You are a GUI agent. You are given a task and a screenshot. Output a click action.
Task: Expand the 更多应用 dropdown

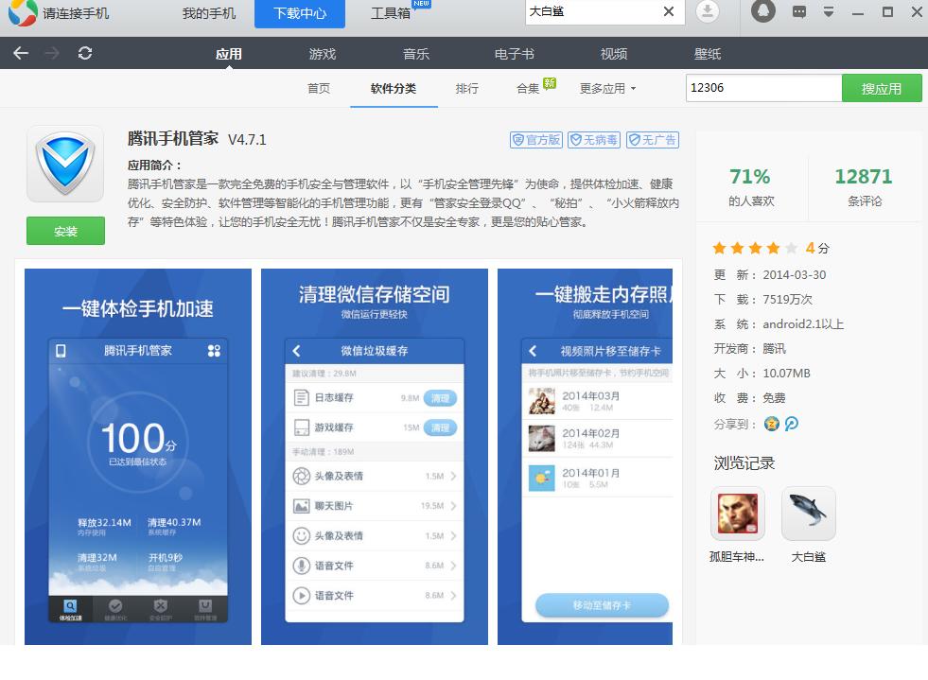[608, 88]
